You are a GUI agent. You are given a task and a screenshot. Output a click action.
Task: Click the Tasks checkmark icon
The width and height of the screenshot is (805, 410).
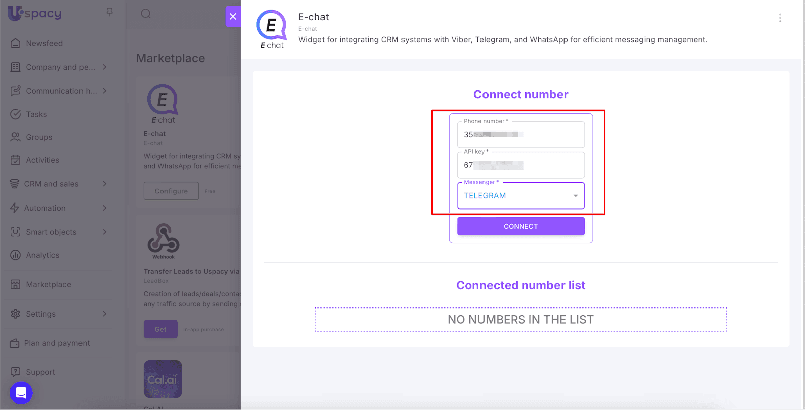pos(16,114)
